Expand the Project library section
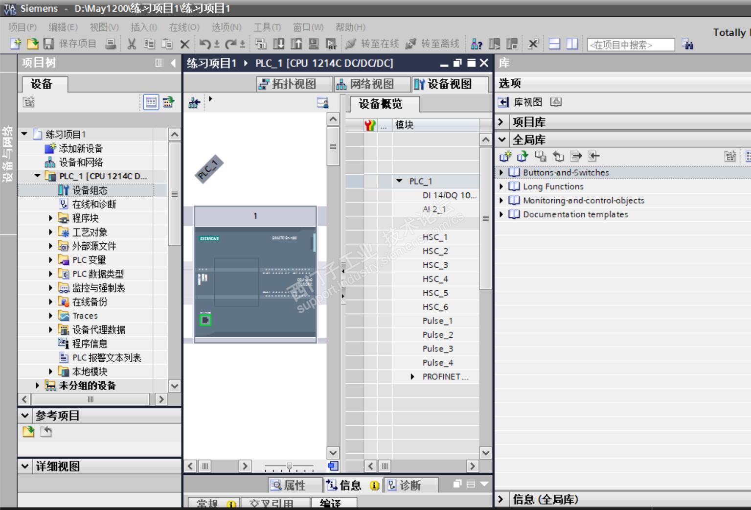 pos(501,122)
